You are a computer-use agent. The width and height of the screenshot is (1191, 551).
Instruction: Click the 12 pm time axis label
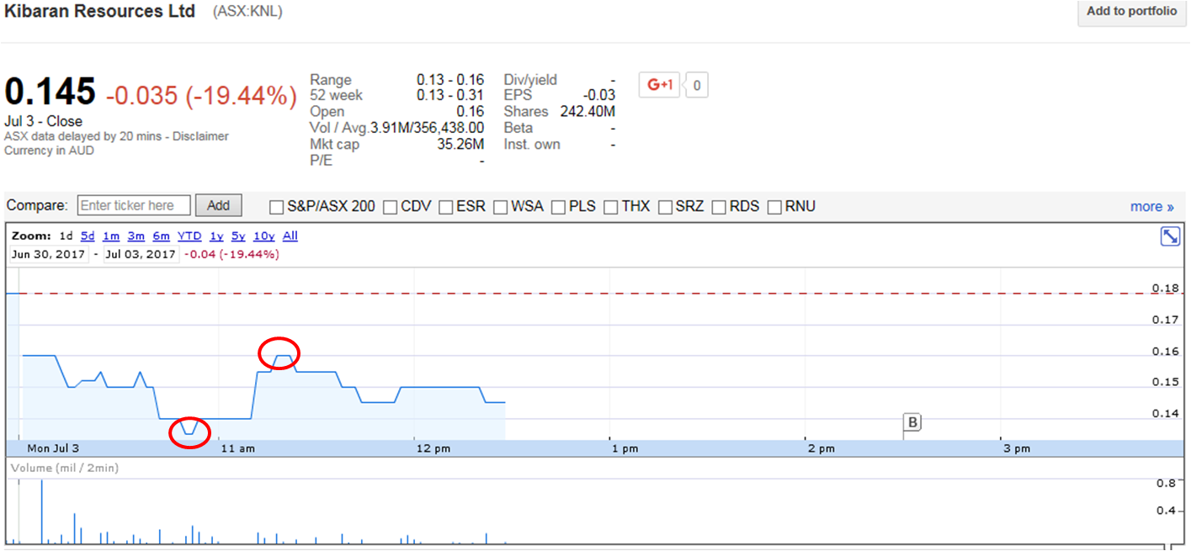(434, 449)
